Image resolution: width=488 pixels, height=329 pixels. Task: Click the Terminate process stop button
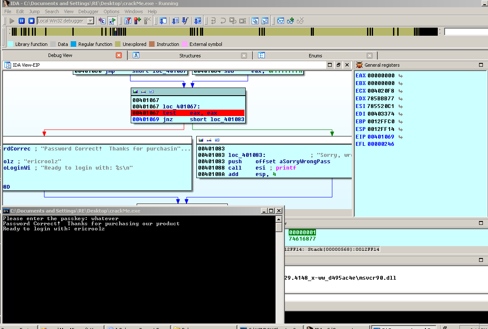click(x=32, y=21)
